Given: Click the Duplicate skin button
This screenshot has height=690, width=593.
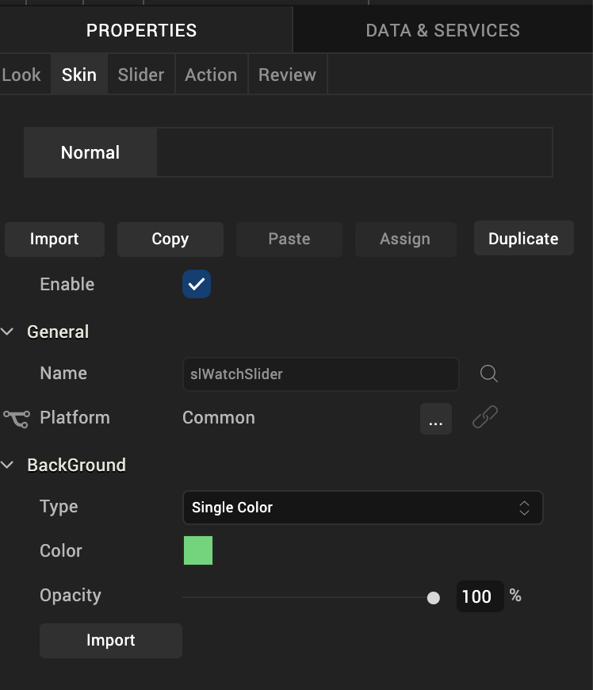Looking at the screenshot, I should (523, 239).
